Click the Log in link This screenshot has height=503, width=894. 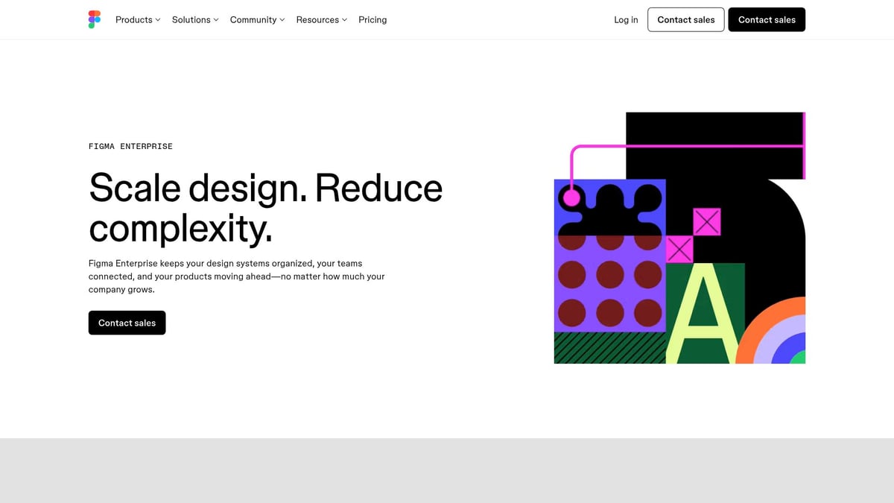(x=626, y=19)
